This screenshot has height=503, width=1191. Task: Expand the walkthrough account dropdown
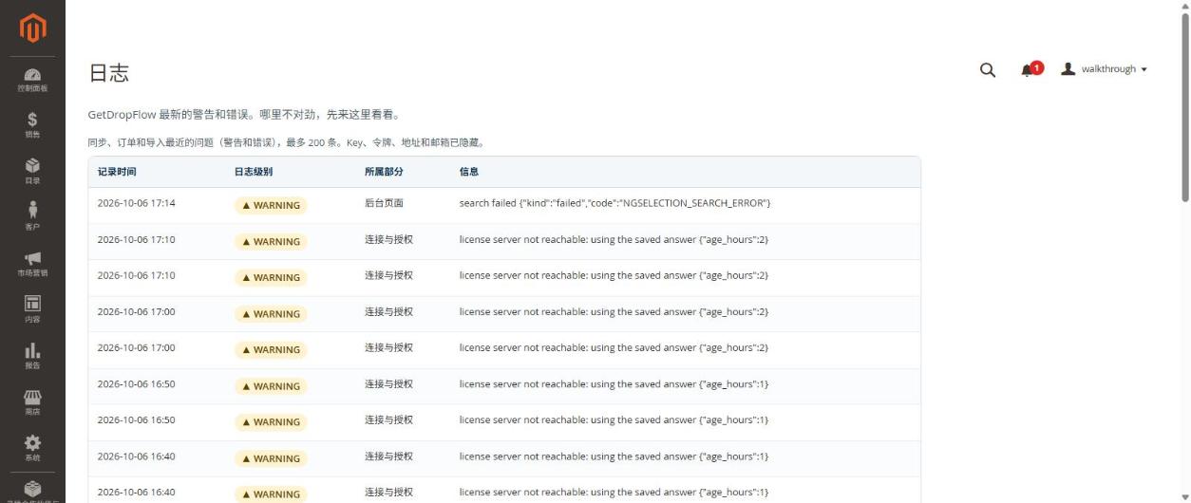click(x=1105, y=69)
